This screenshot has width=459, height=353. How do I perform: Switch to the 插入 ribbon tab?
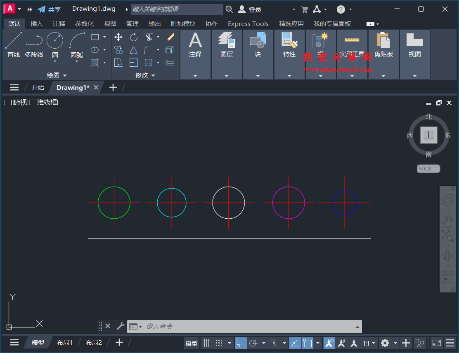point(36,23)
